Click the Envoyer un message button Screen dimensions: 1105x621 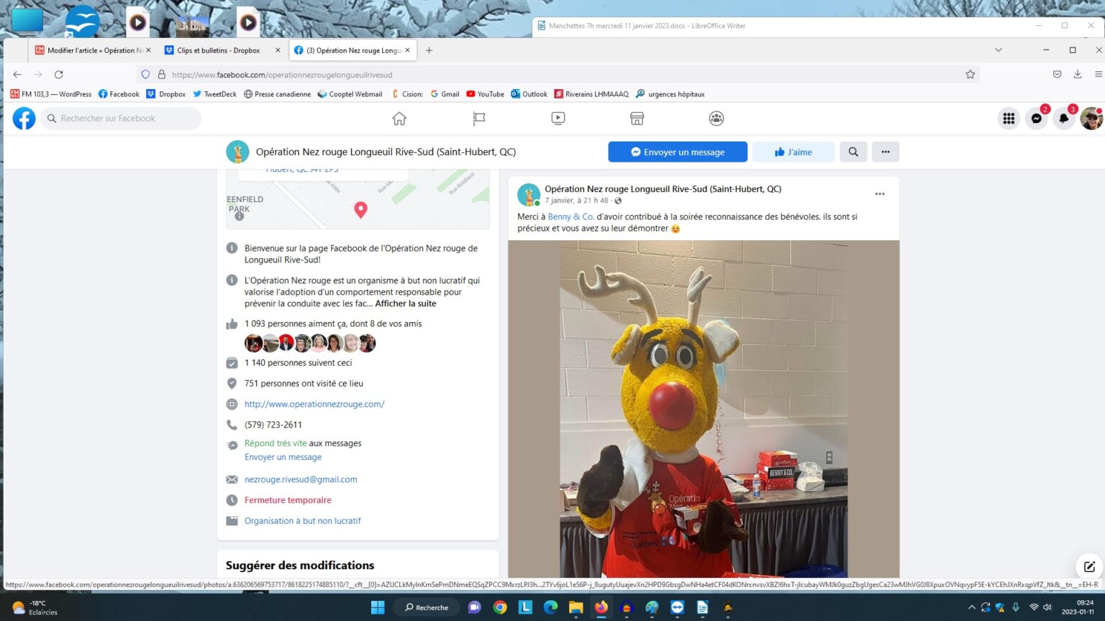677,152
